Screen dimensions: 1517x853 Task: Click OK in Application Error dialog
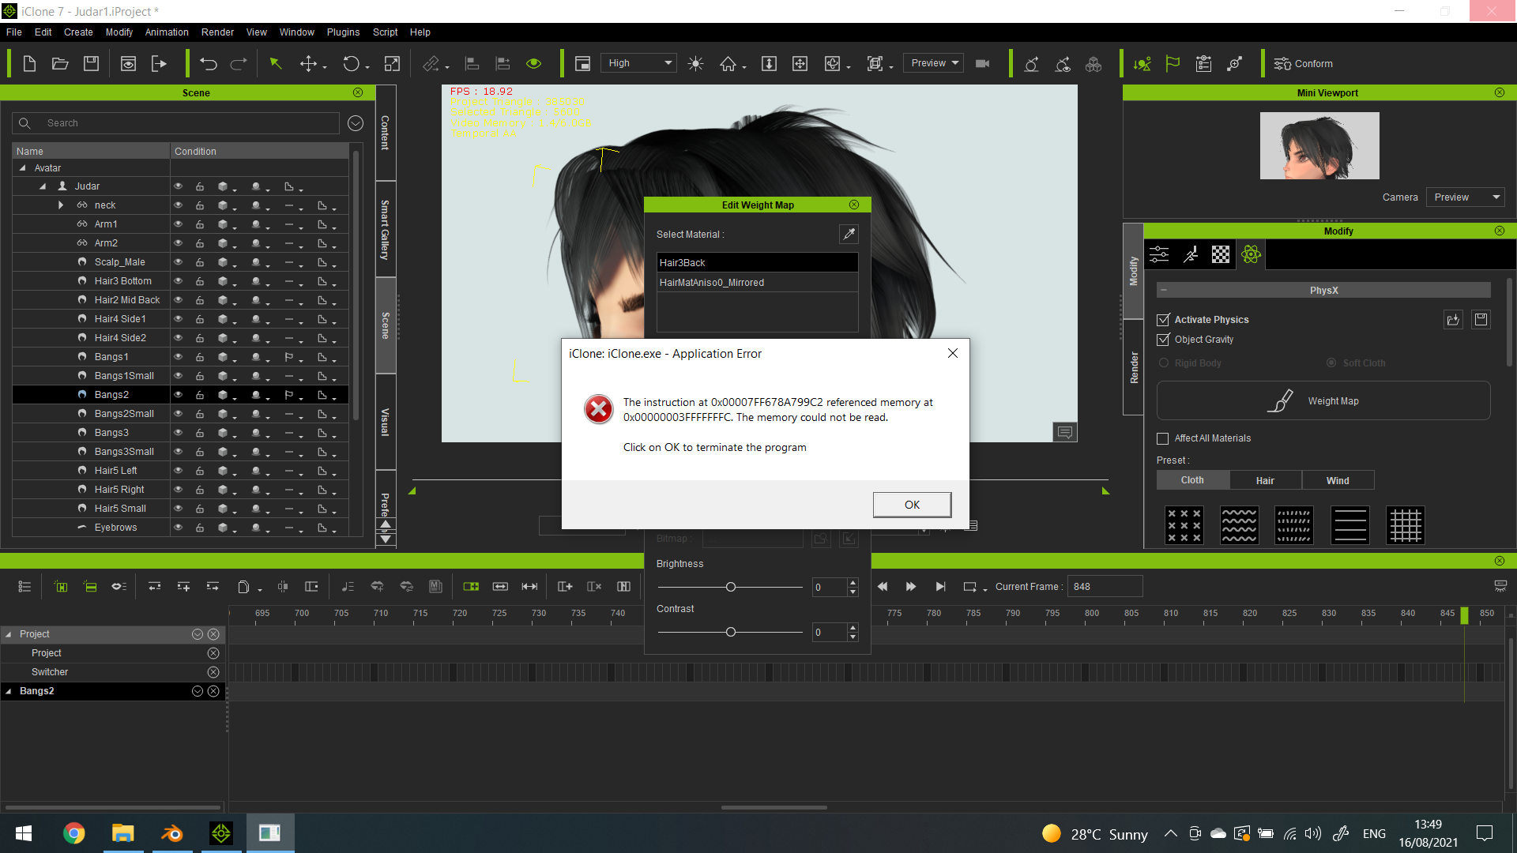click(x=912, y=505)
